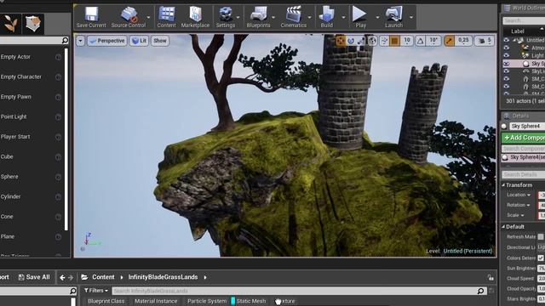Click the Search Details input field
Viewport: 545px width, 306px height.
pos(524,174)
